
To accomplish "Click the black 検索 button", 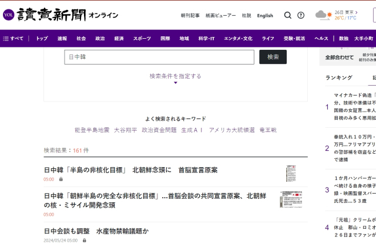I will (x=273, y=57).
